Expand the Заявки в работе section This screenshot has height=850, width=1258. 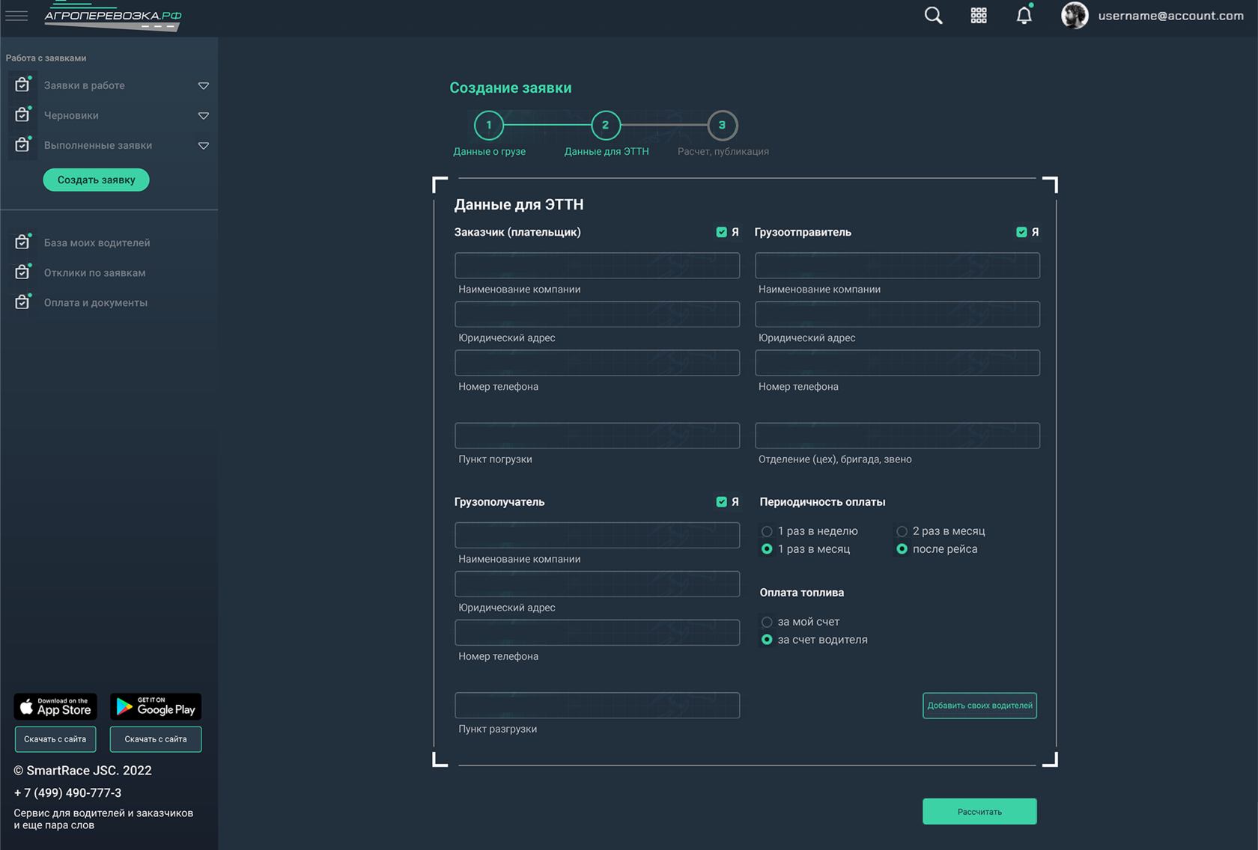pos(203,86)
